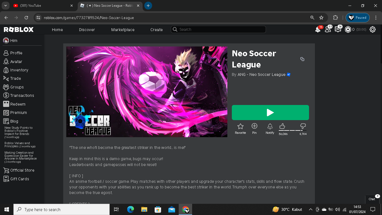Click the Roblox search field
Viewport: 382px width, 215px height.
(x=218, y=29)
